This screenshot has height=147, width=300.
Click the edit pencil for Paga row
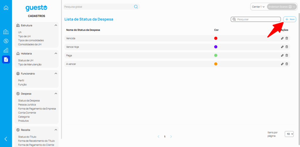click(x=282, y=55)
